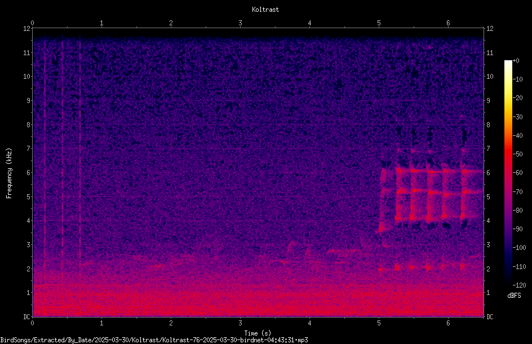Click the dBFS label under the color scale
Screen dimensions: 532x344
click(x=514, y=296)
